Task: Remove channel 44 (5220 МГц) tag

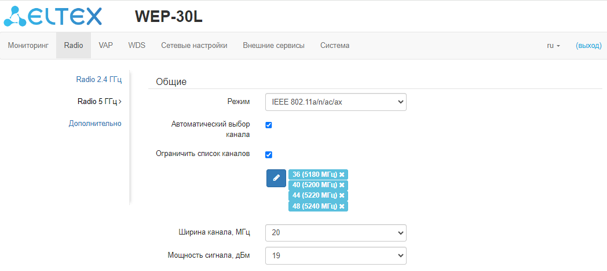Action: click(342, 195)
